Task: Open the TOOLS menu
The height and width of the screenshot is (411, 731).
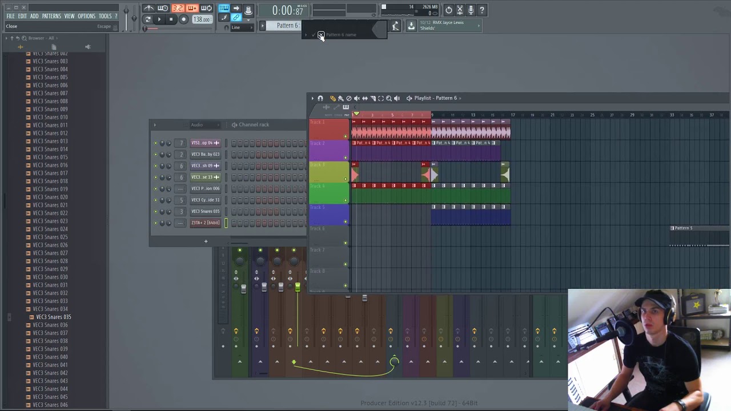Action: point(105,16)
